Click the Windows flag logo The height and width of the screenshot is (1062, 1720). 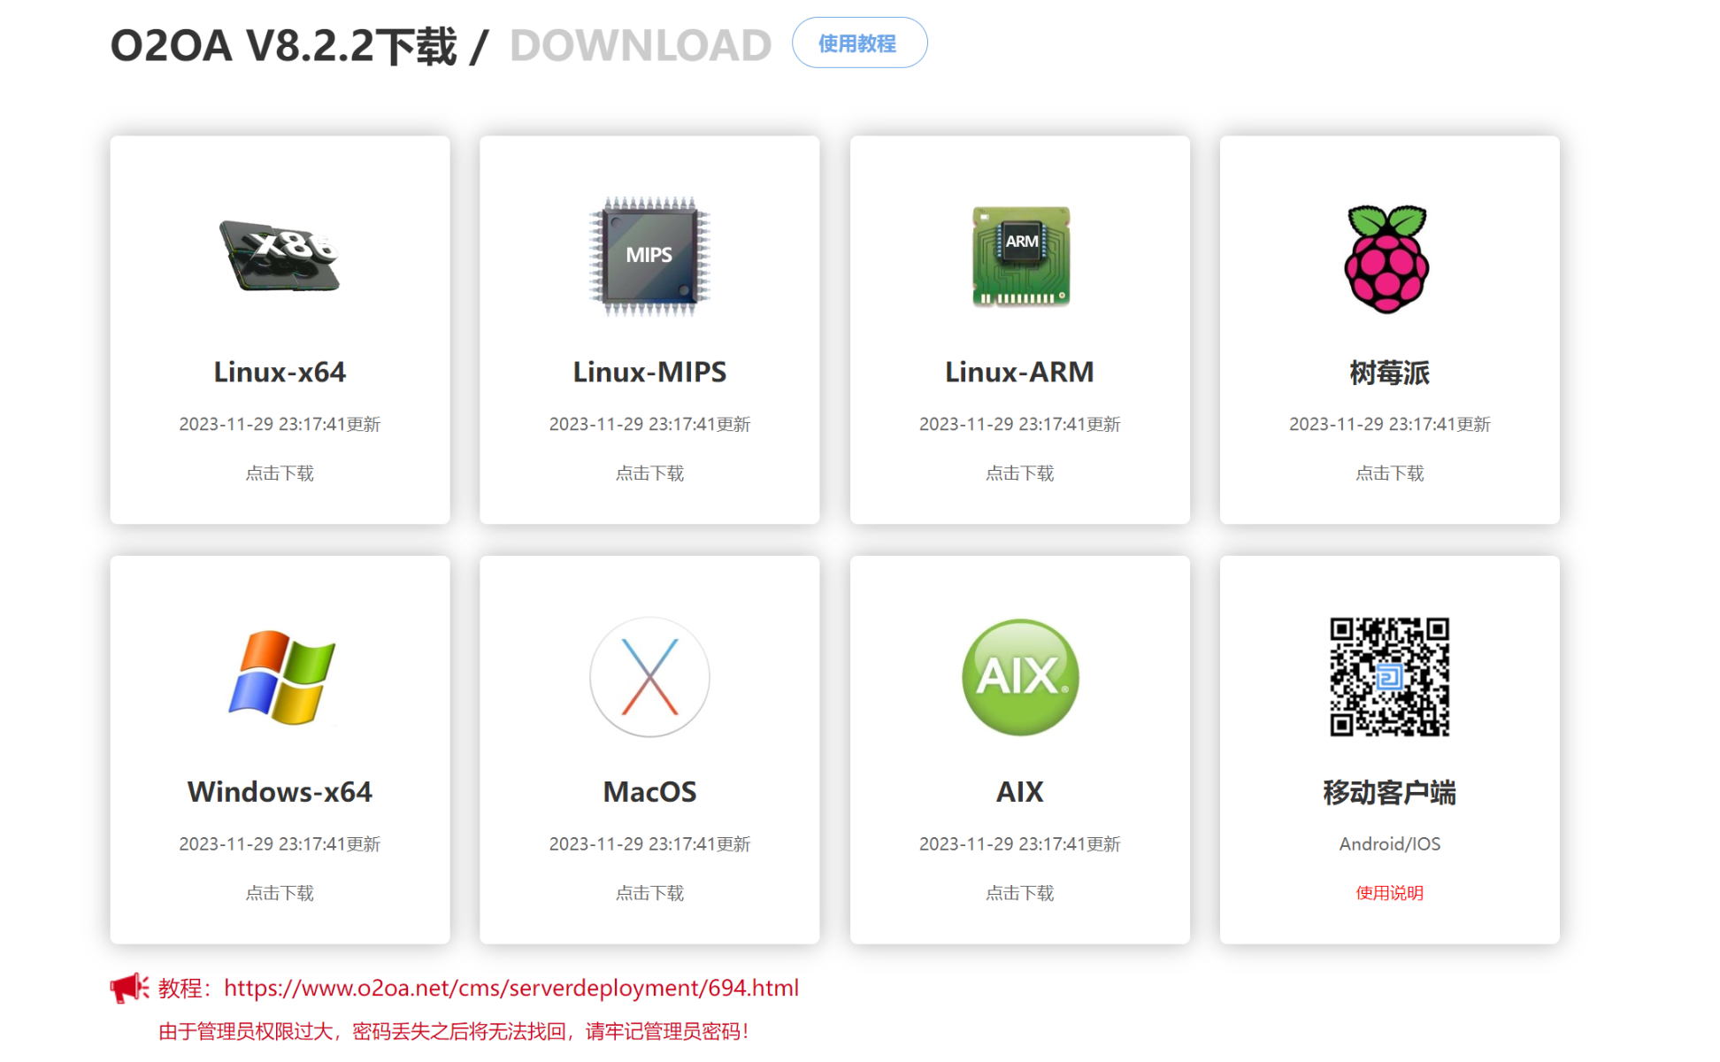tap(281, 677)
